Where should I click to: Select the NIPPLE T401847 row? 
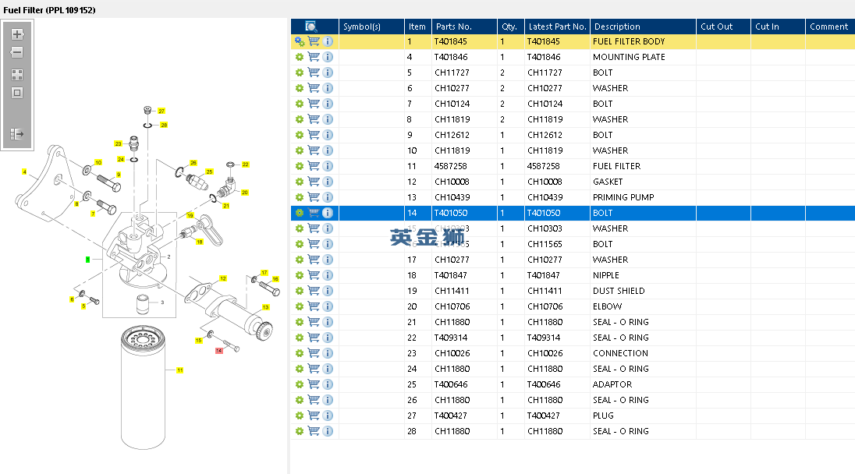pos(573,276)
